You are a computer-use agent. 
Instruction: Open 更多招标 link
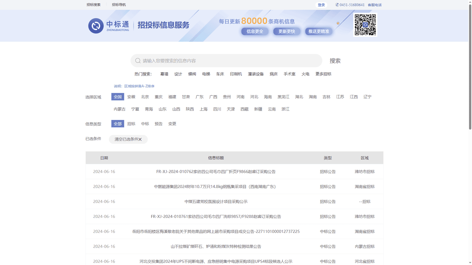[x=323, y=74]
